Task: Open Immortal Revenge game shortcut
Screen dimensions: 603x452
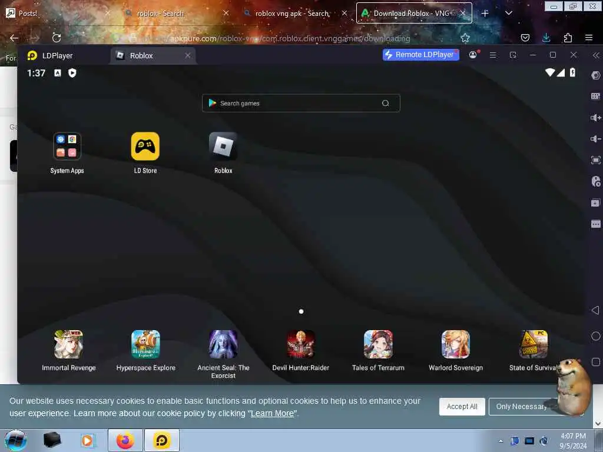Action: [x=68, y=344]
